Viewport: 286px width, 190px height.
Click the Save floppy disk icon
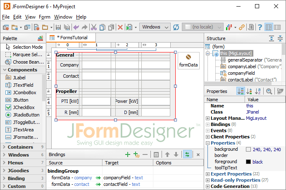[58, 27]
